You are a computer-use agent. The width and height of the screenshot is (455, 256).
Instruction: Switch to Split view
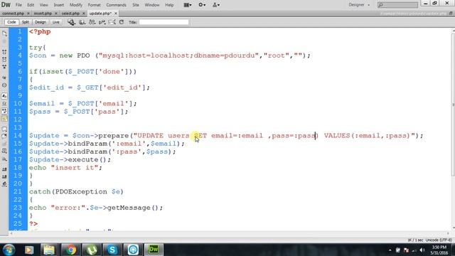pos(26,22)
